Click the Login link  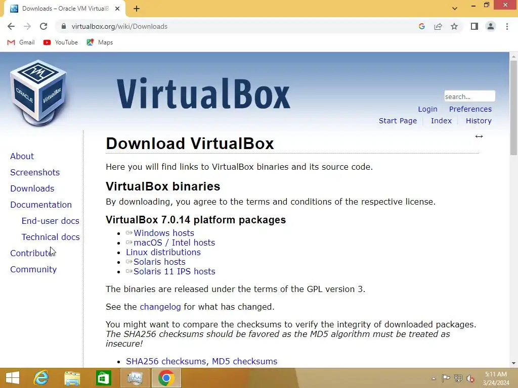427,109
